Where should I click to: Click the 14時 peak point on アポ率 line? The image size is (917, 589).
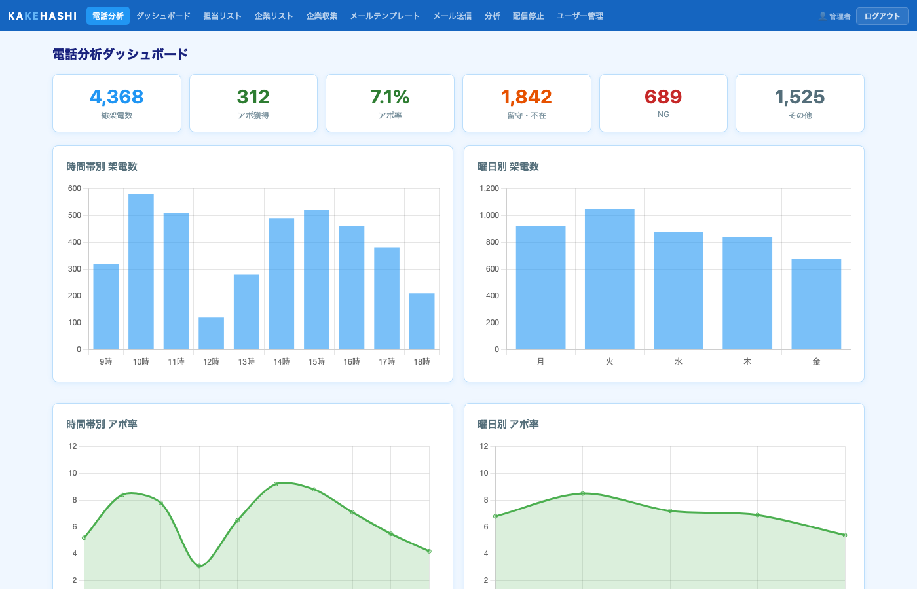[276, 484]
